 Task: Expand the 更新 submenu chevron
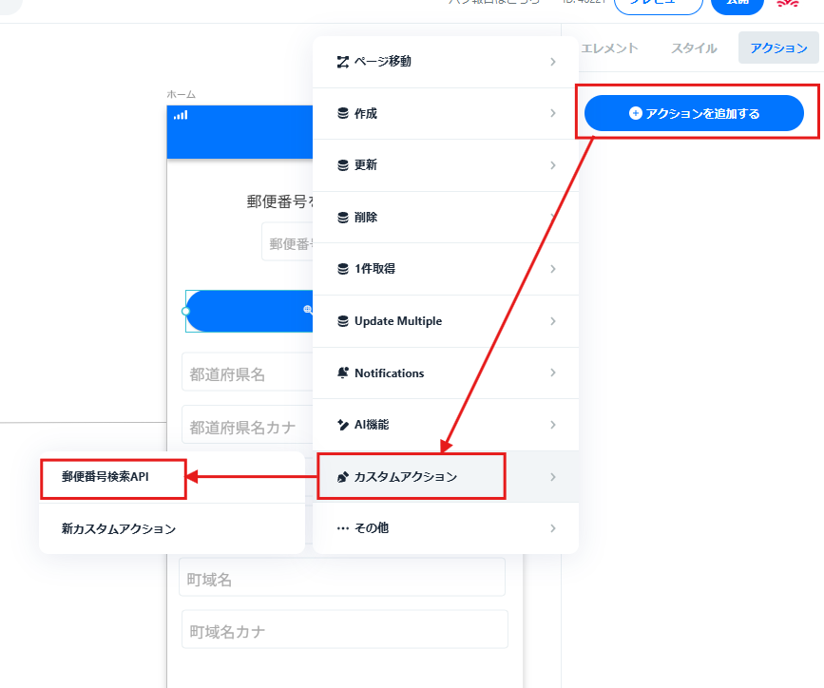click(553, 165)
